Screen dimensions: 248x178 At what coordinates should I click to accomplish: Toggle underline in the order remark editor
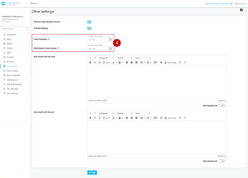tap(99, 63)
